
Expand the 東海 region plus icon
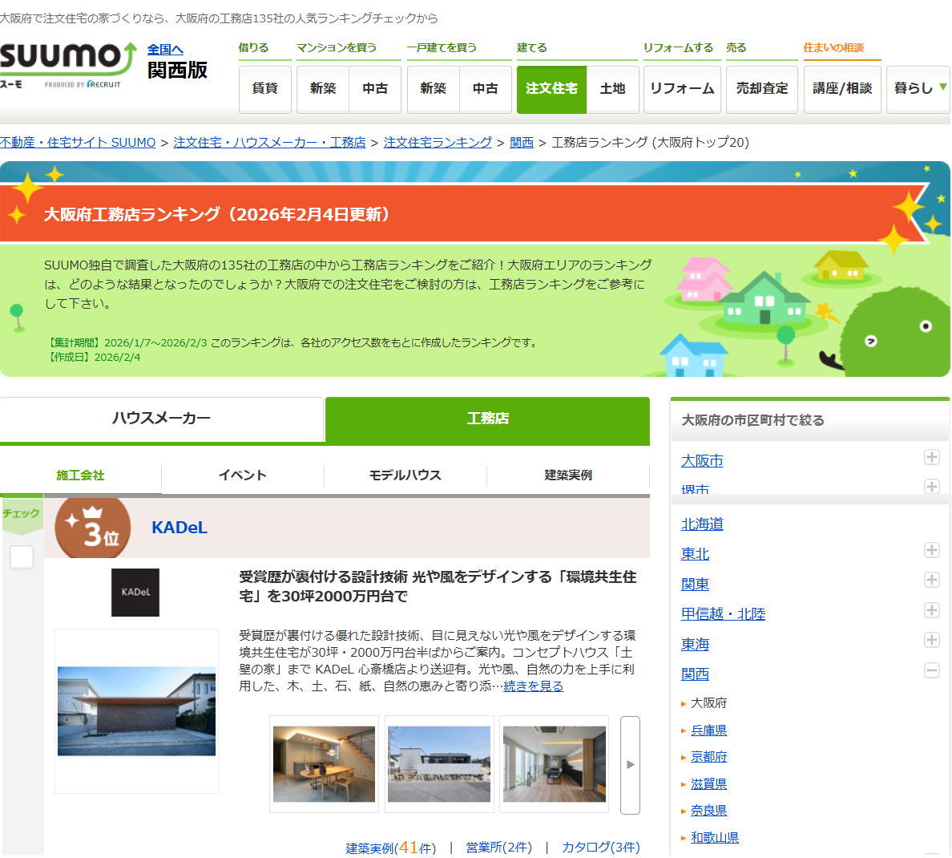pos(931,640)
